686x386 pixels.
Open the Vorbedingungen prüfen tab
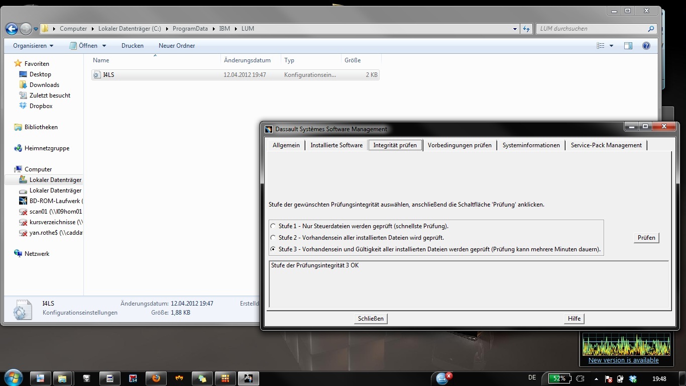click(x=460, y=145)
